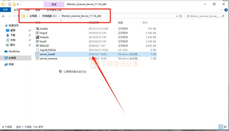Click the Back navigation arrow
Image resolution: width=229 pixels, height=131 pixels.
(x=3, y=16)
